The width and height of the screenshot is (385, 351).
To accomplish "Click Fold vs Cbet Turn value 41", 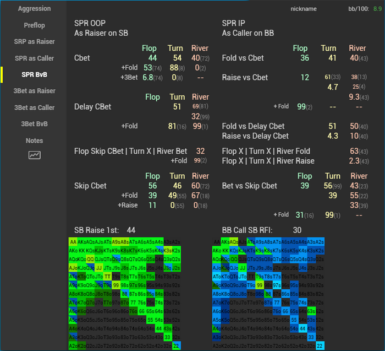I will click(332, 58).
